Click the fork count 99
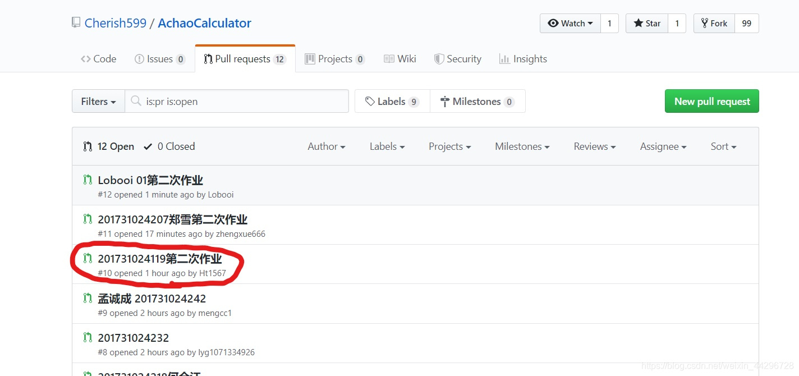The image size is (799, 376). (746, 23)
